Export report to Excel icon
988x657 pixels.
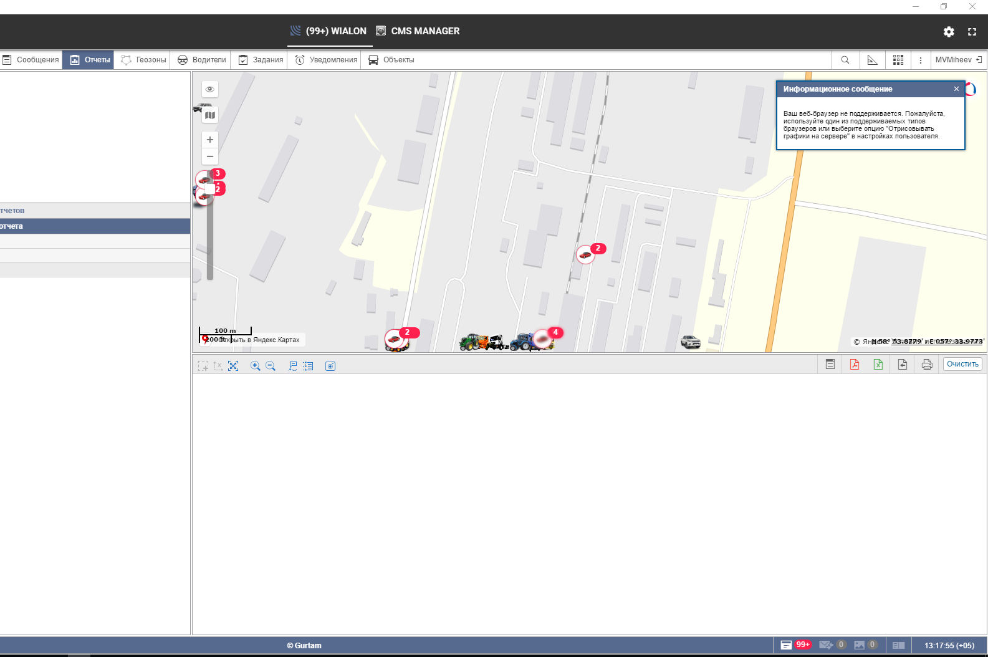click(x=878, y=365)
